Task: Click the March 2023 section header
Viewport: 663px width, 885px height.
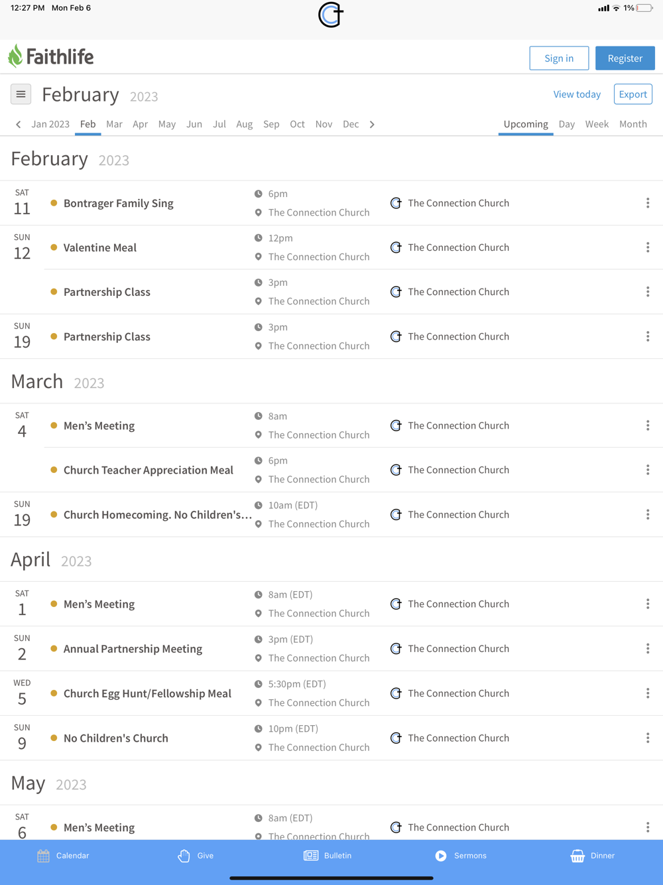Action: click(x=58, y=381)
